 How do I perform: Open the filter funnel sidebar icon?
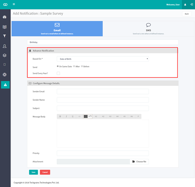click(5, 36)
